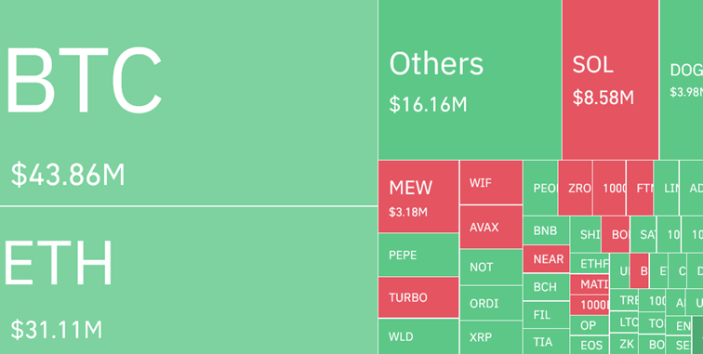The height and width of the screenshot is (354, 703).
Task: Click the BTC $43.86M tile
Action: (x=188, y=102)
